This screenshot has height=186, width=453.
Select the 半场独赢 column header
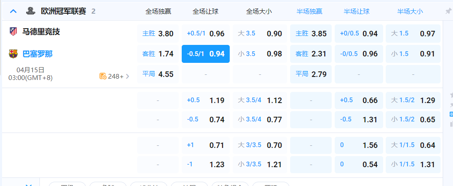click(309, 12)
